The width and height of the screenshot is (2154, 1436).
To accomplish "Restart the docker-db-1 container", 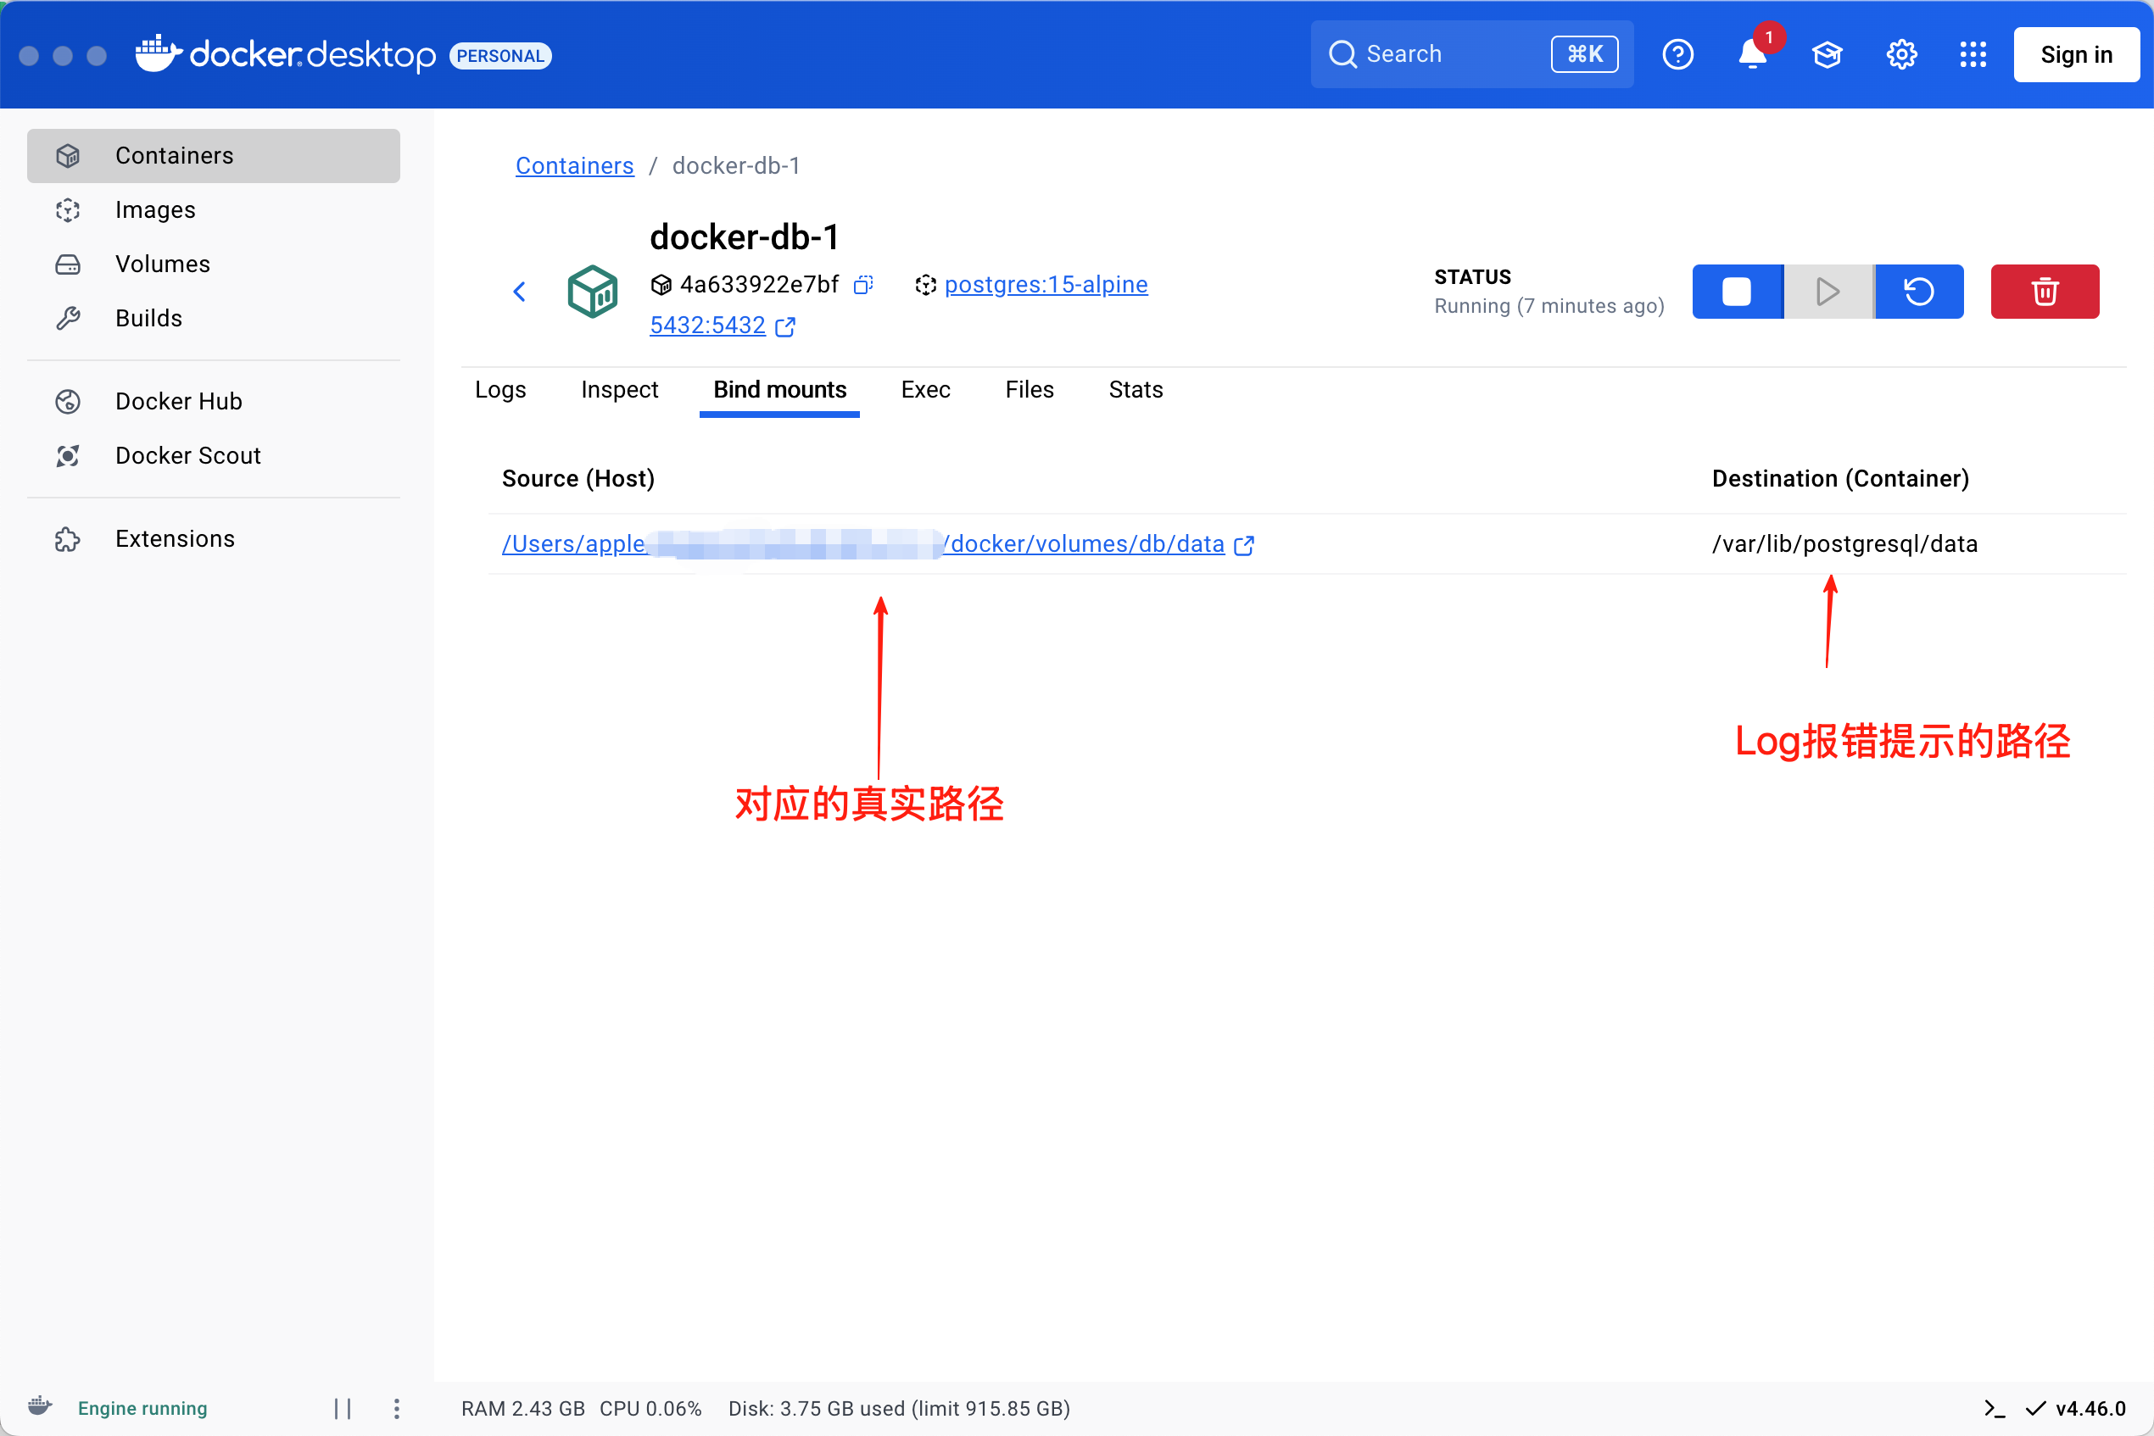I will point(1918,292).
